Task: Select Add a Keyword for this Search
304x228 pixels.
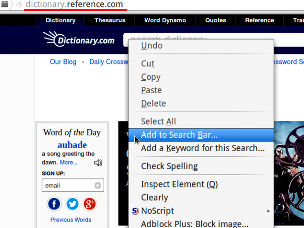Action: click(201, 148)
